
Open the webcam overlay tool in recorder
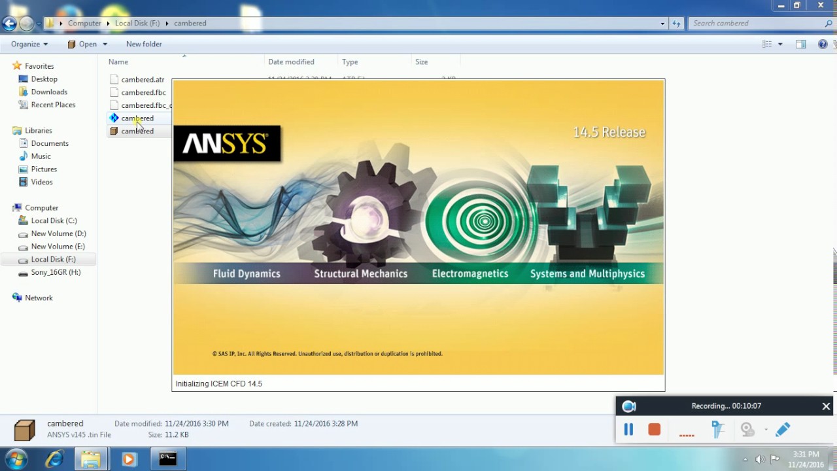(747, 430)
